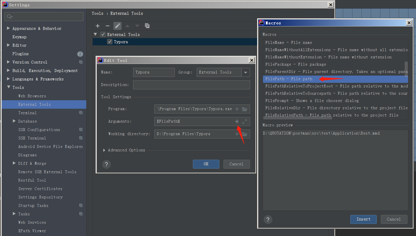Confirm with OK in Edit Tool

[x=206, y=164]
